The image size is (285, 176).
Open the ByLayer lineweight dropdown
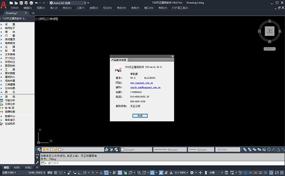coord(201,149)
